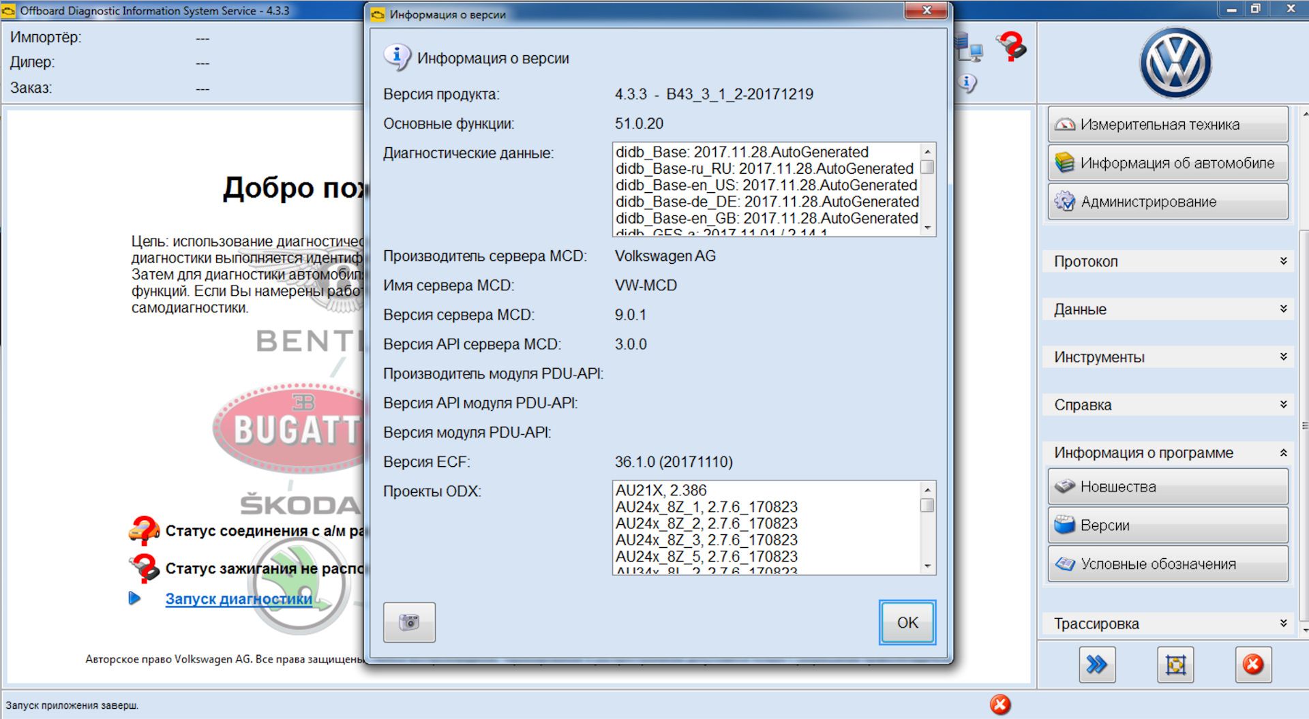1309x719 pixels.
Task: Click status text Запуск приложения заверш.
Action: click(x=72, y=705)
